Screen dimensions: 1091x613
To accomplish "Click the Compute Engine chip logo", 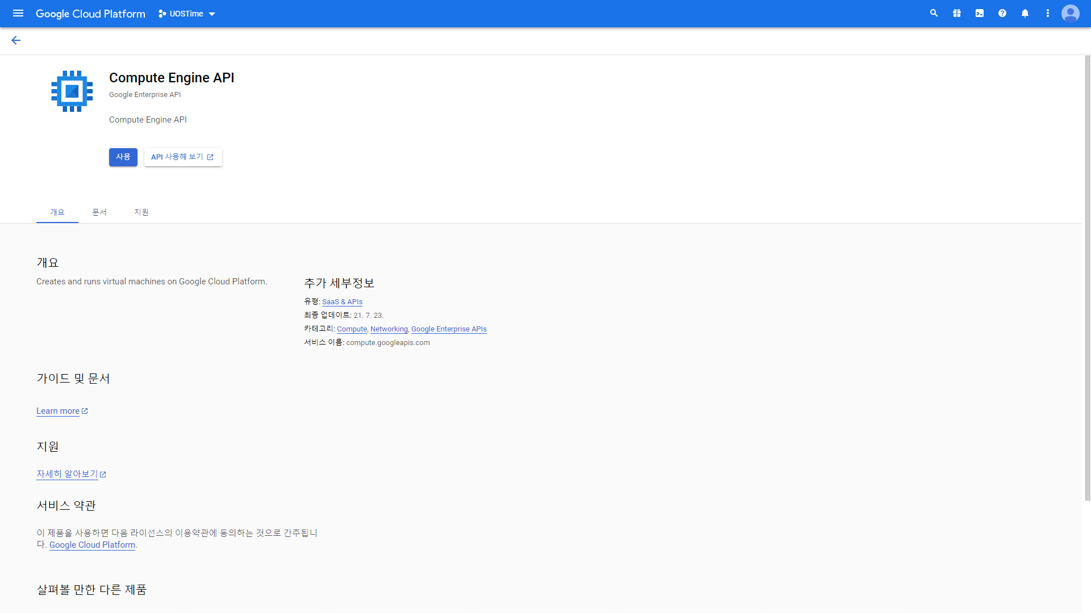I will (72, 91).
